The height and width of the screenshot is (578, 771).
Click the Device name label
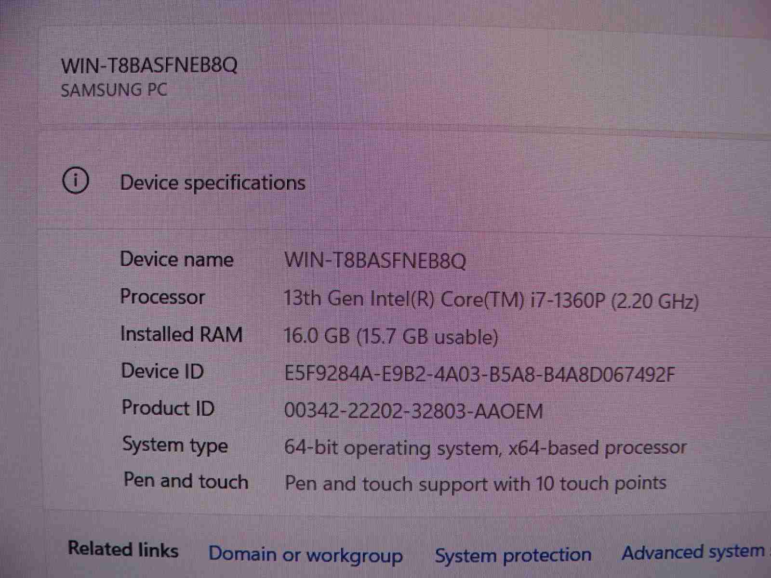click(x=177, y=260)
